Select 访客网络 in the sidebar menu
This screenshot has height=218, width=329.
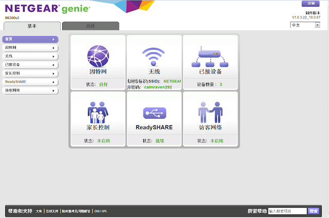[x=30, y=90]
